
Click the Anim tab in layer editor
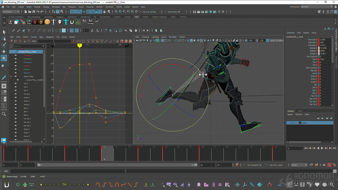[300, 111]
